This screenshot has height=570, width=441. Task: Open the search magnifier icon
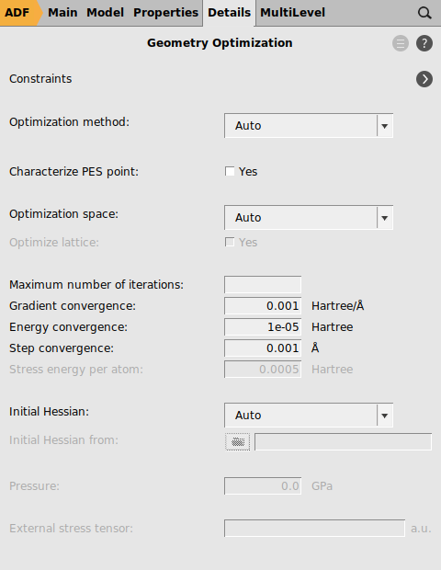(424, 13)
